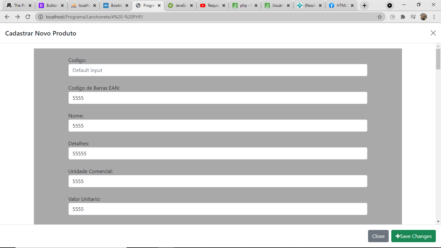Click the address bar URL
The height and width of the screenshot is (248, 441).
[94, 17]
